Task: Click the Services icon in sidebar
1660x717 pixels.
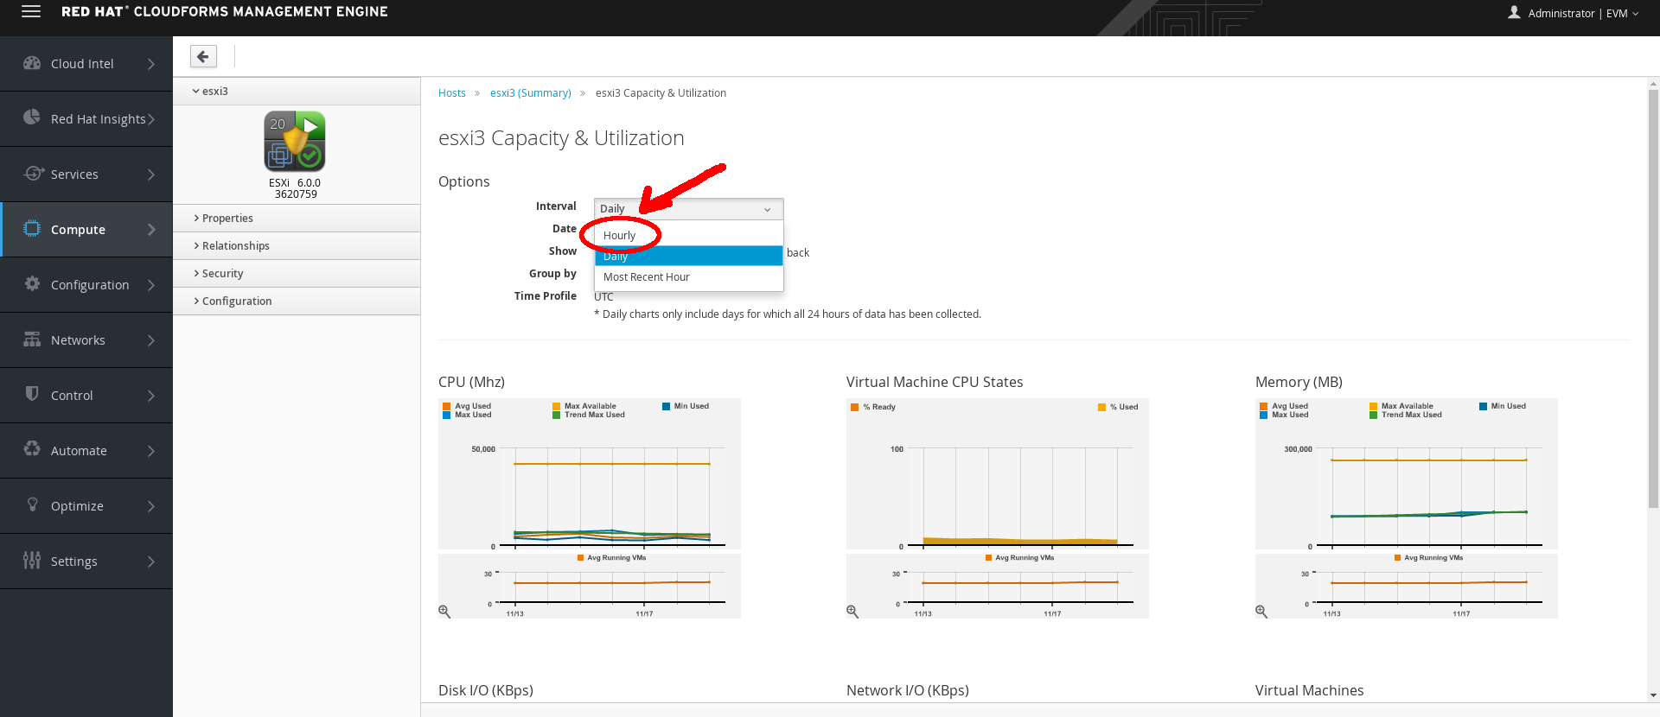Action: tap(34, 173)
